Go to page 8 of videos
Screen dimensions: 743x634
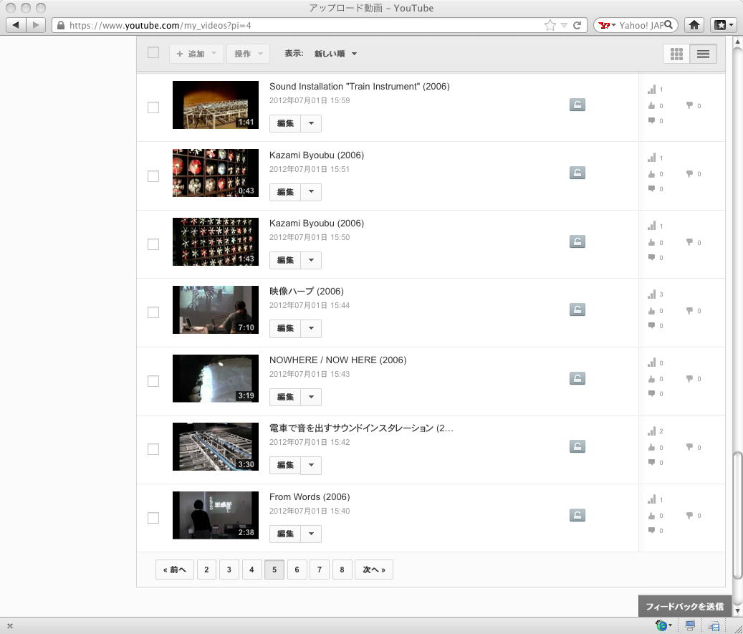[342, 570]
